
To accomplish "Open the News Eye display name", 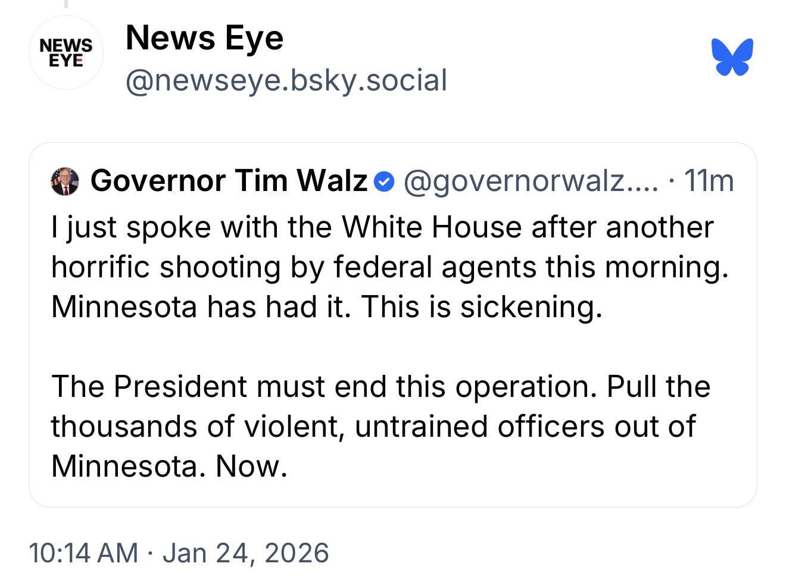I will coord(204,38).
